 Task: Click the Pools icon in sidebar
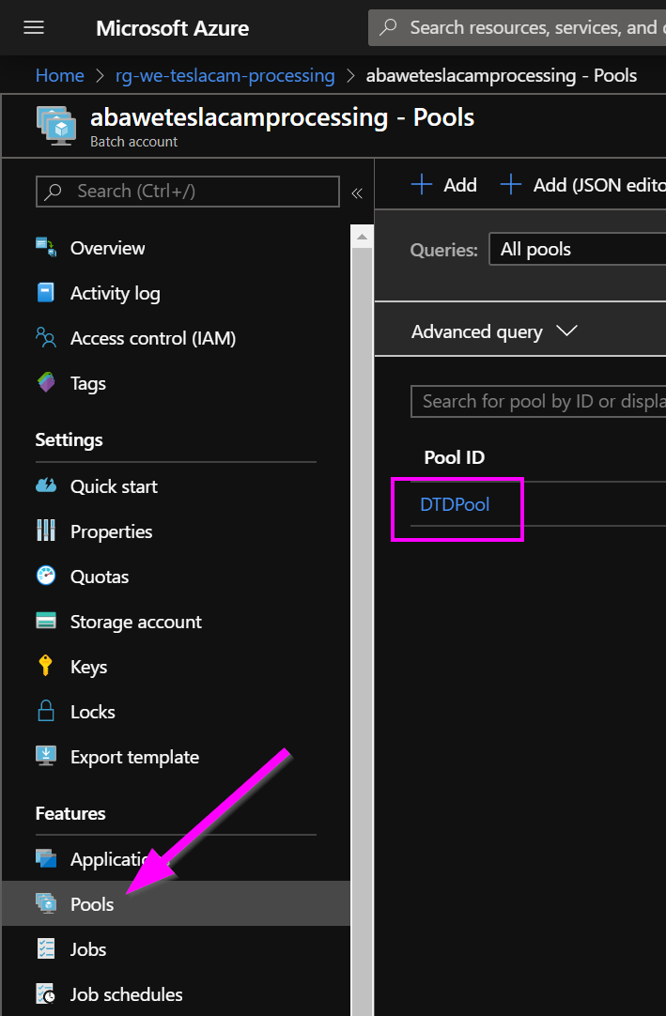click(45, 903)
